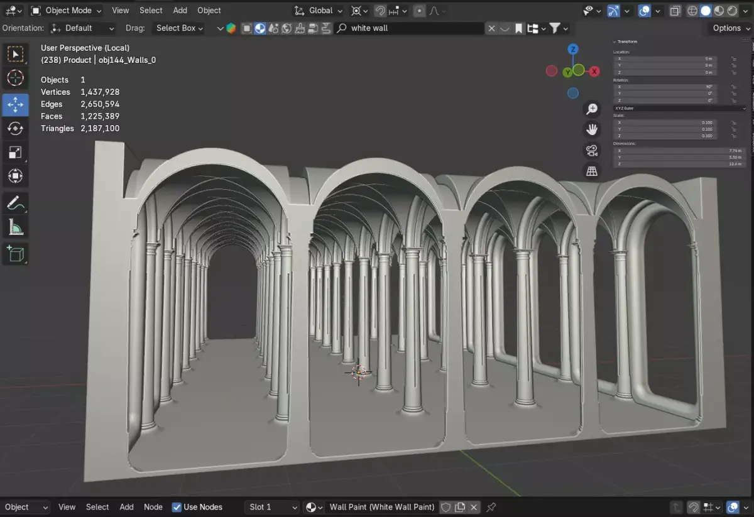Screen dimensions: 754x517
Task: Switch to Rendered shading mode
Action: click(x=732, y=11)
